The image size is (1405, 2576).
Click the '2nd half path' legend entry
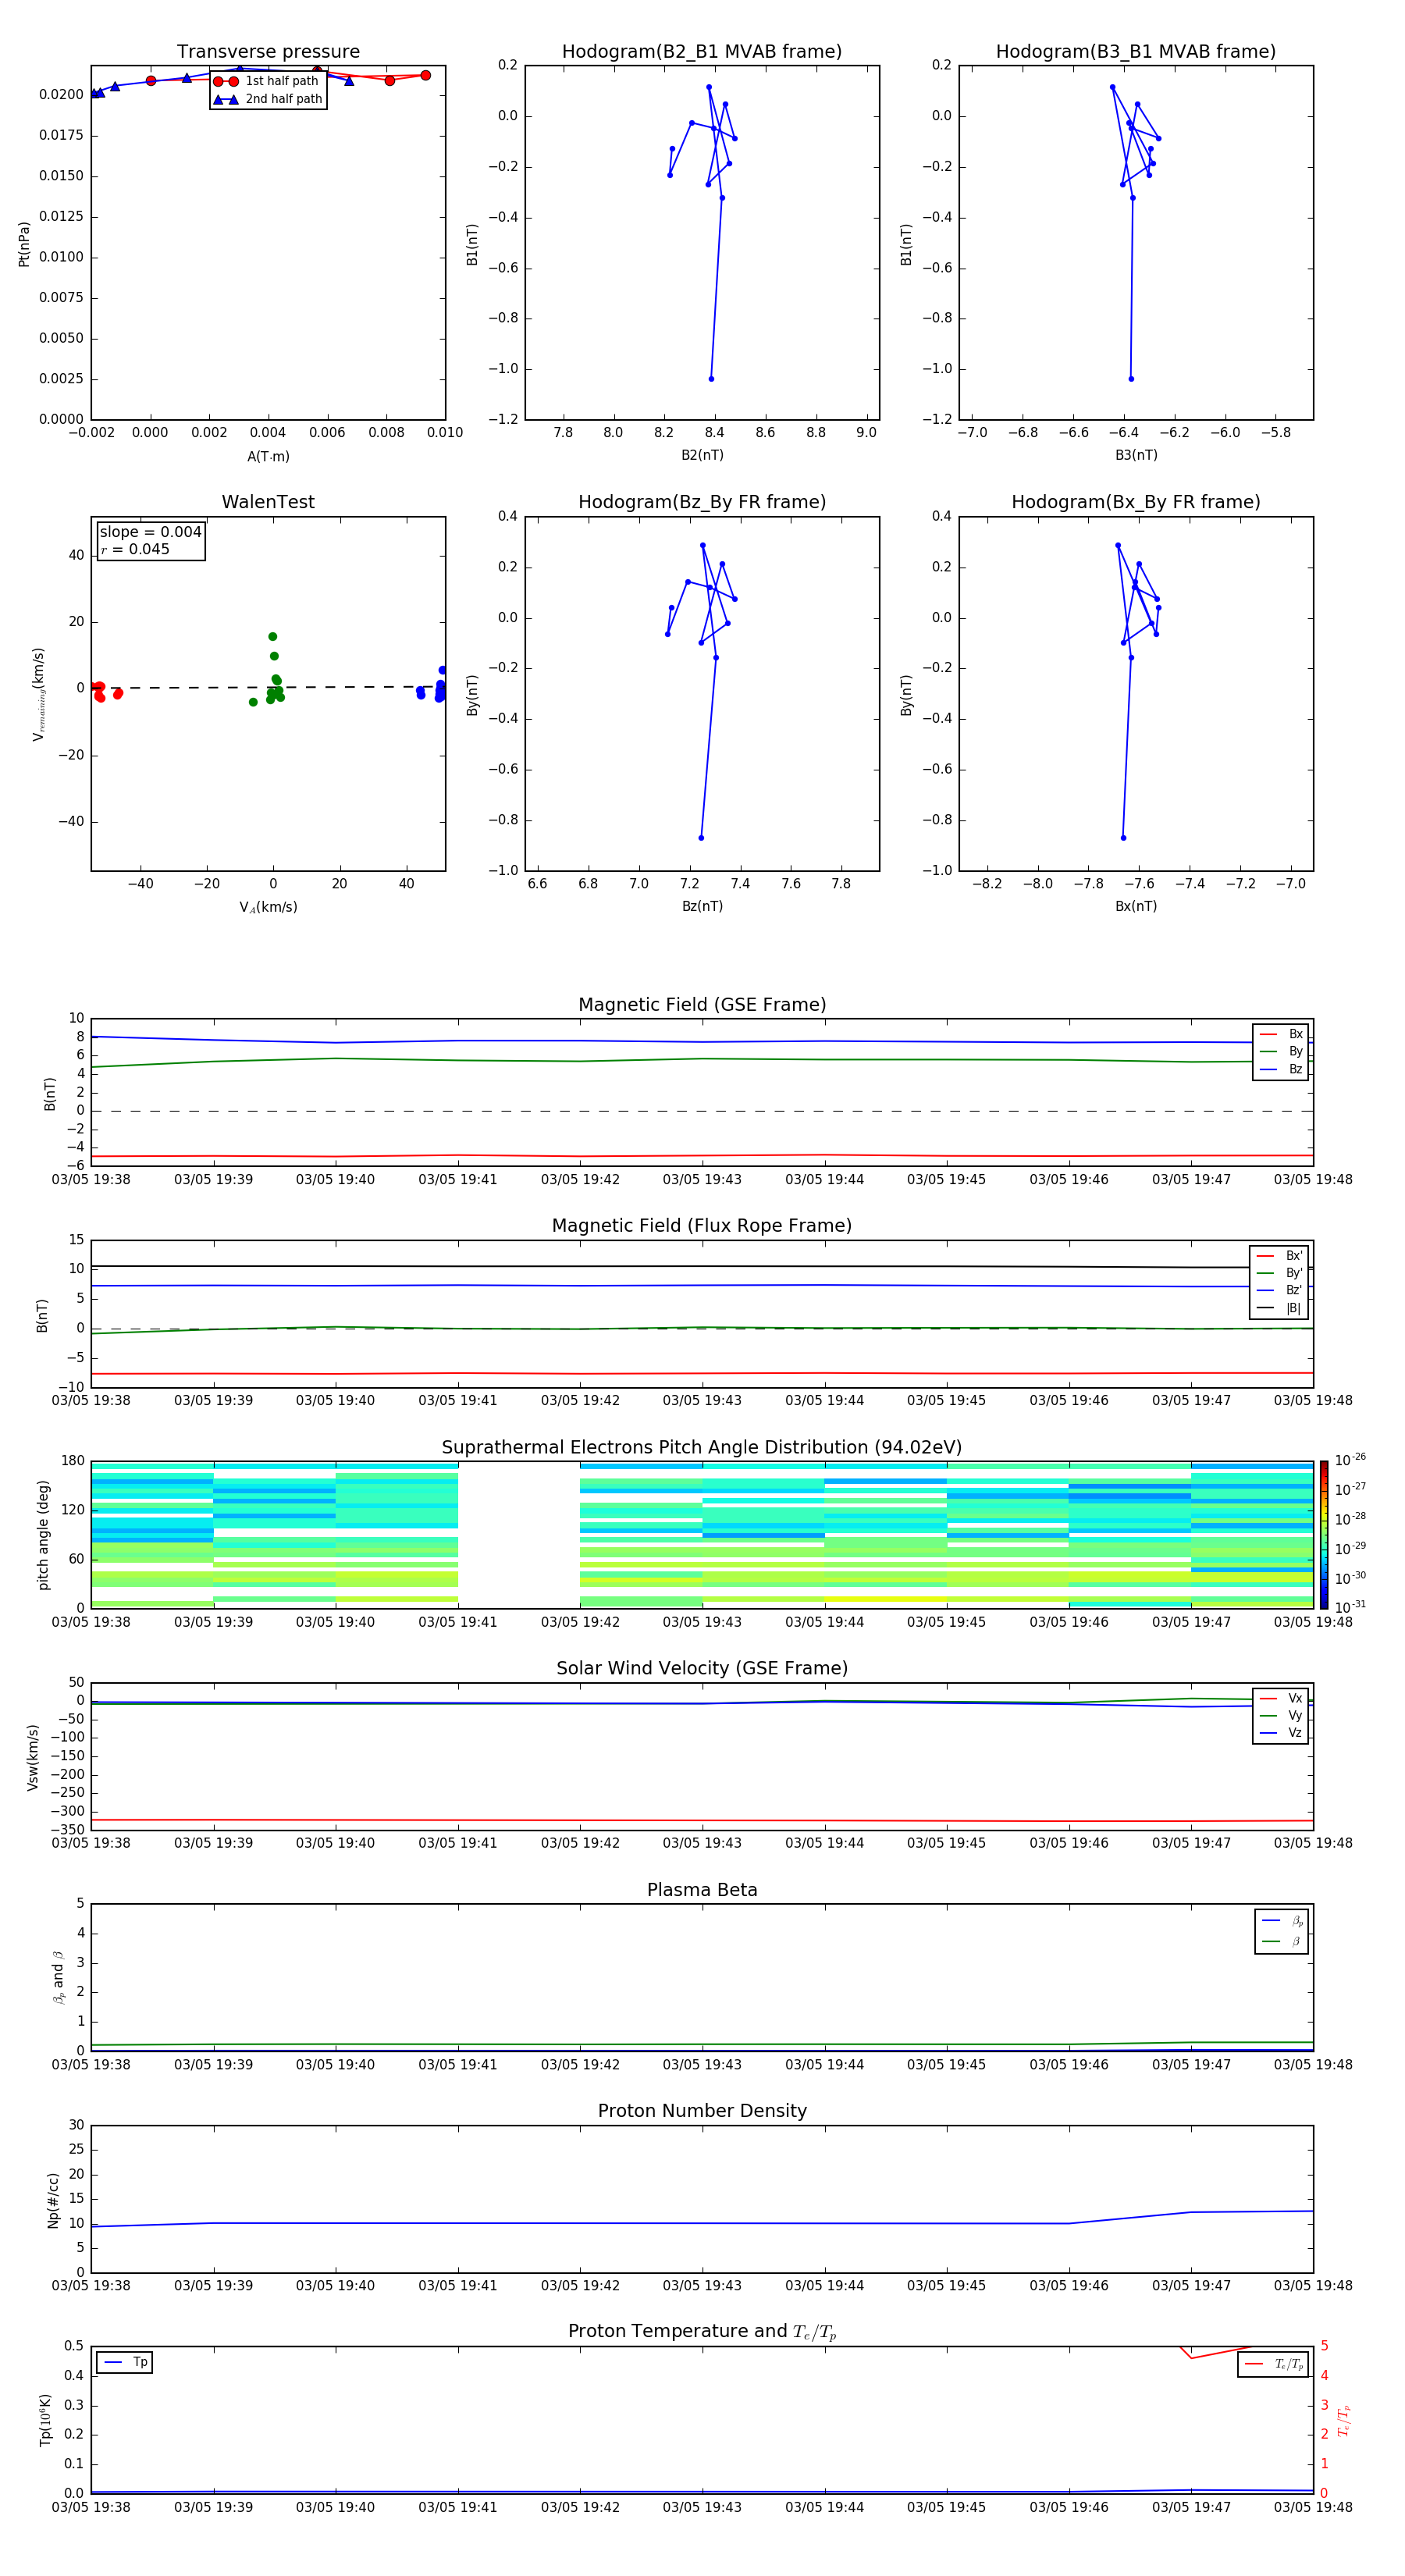pos(267,99)
